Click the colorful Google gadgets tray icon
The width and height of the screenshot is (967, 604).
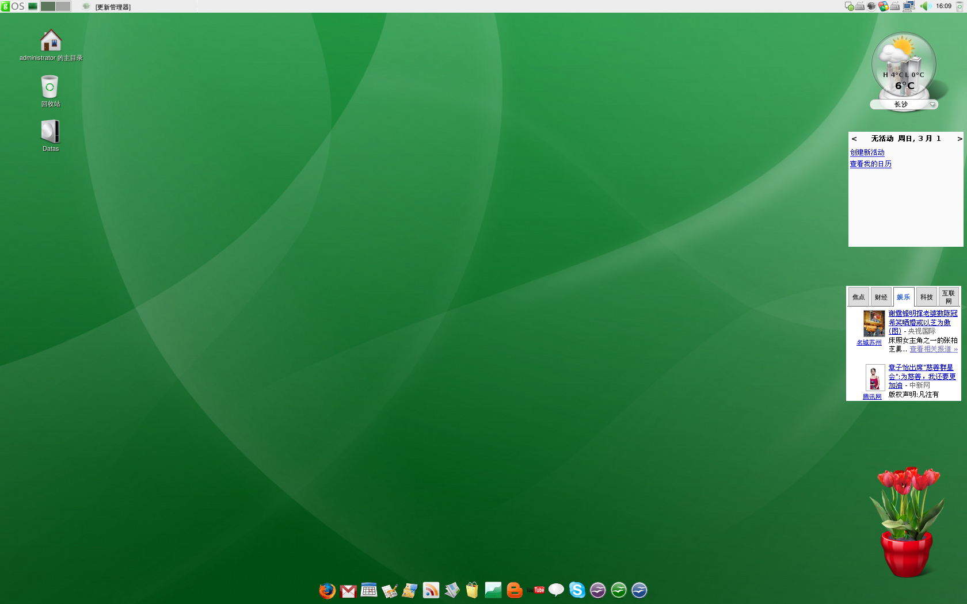click(x=883, y=6)
